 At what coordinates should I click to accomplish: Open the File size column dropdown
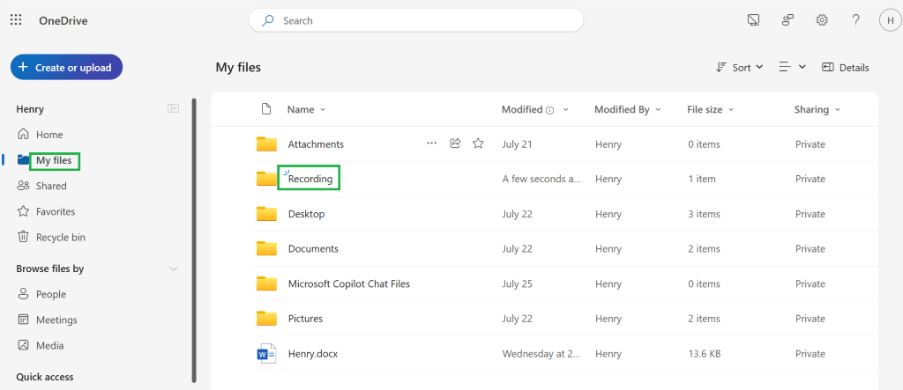[x=711, y=109]
